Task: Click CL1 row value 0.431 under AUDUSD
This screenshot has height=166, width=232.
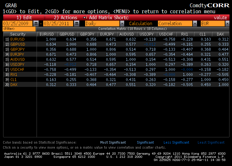Action: [x=130, y=79]
